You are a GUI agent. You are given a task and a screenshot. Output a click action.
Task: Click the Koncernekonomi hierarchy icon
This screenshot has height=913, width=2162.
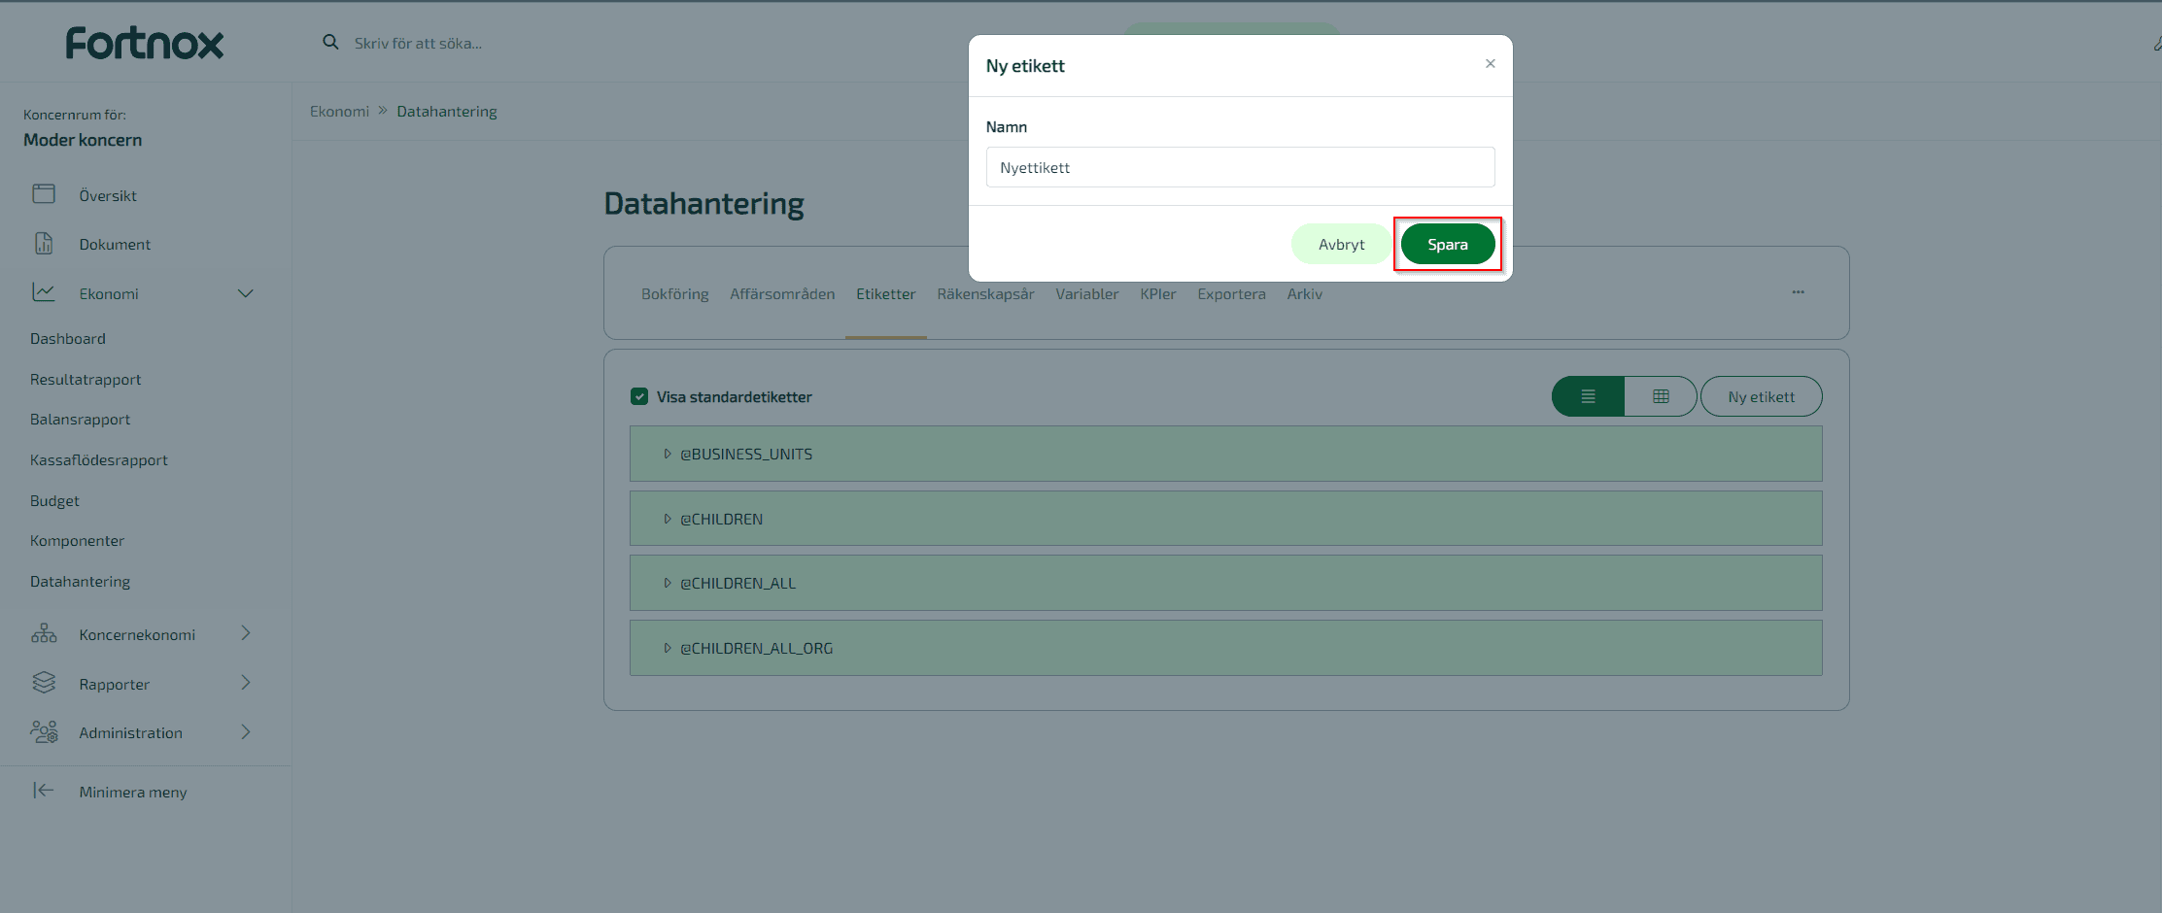click(44, 633)
